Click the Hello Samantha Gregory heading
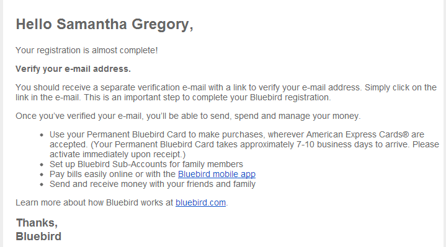 pos(104,24)
